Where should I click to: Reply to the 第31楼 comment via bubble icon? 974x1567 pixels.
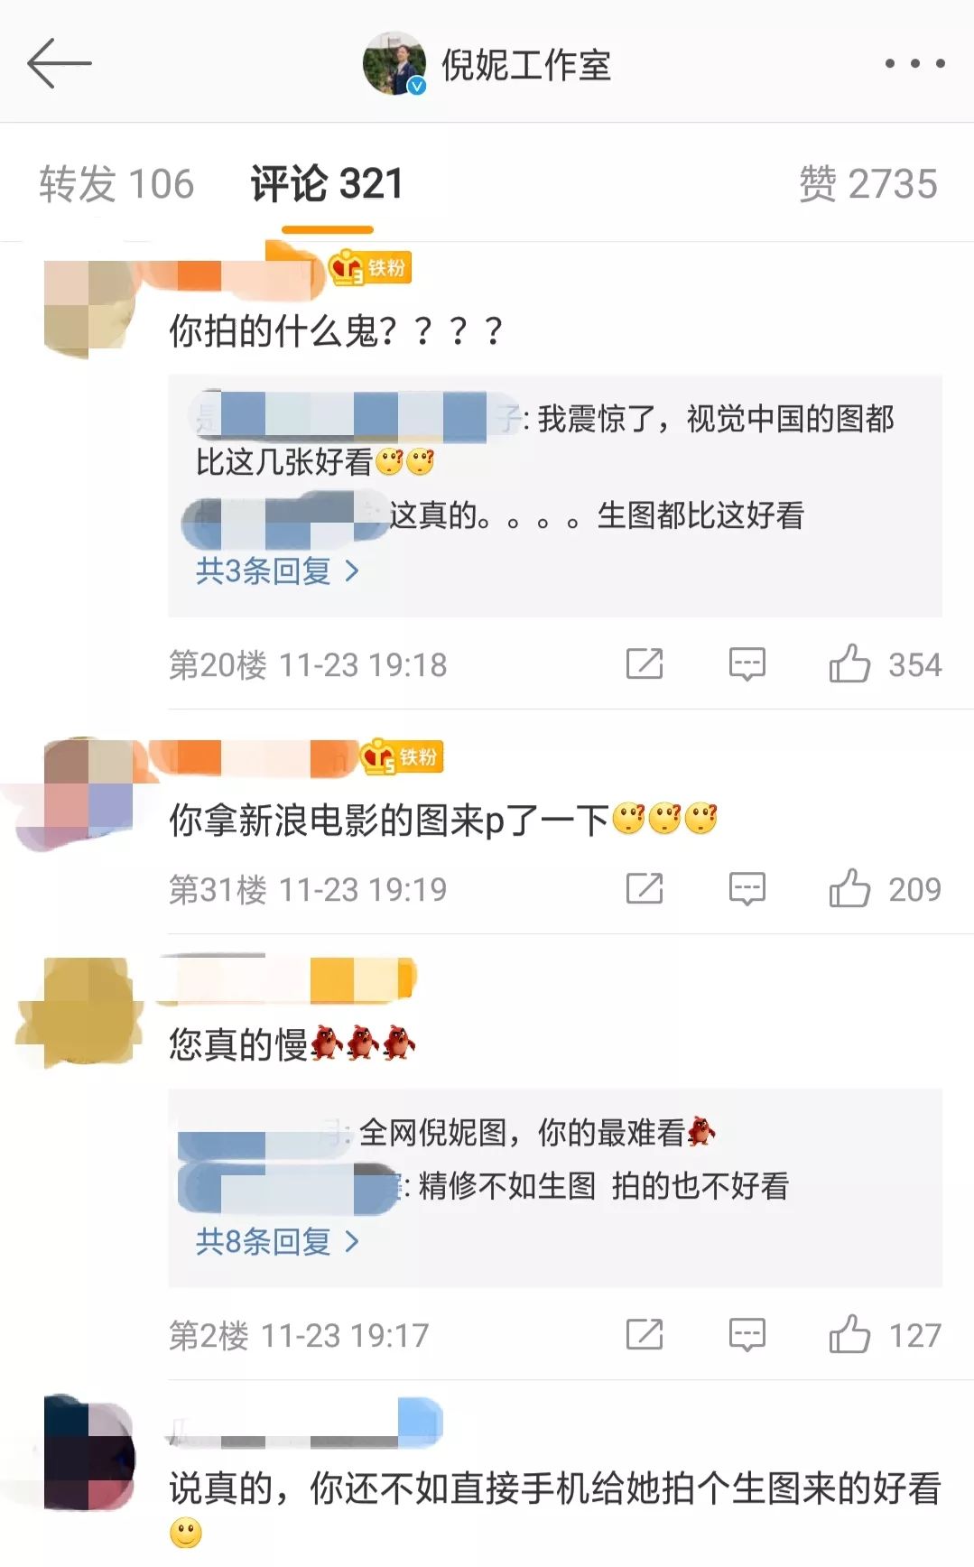(x=747, y=888)
